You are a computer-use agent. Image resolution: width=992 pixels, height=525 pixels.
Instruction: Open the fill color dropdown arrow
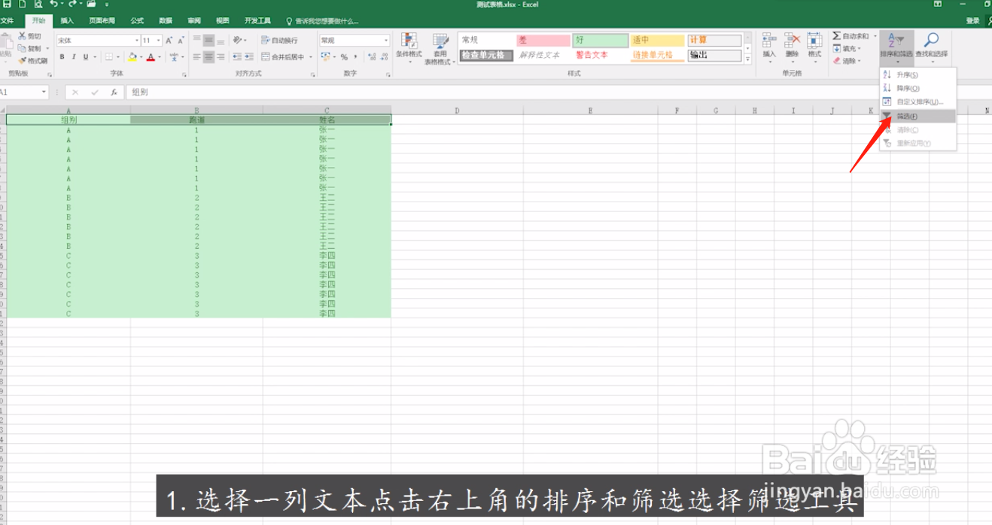[141, 57]
